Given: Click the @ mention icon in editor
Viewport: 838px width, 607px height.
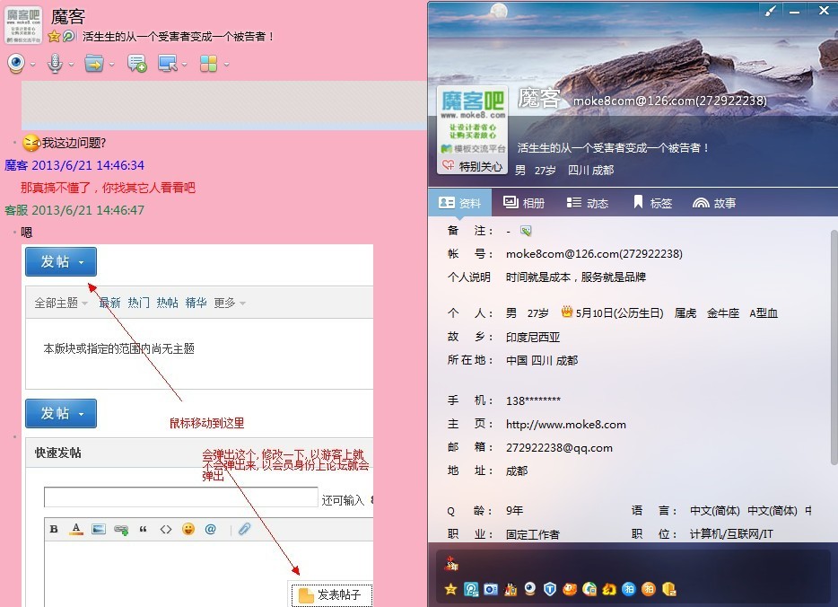Looking at the screenshot, I should (x=211, y=529).
